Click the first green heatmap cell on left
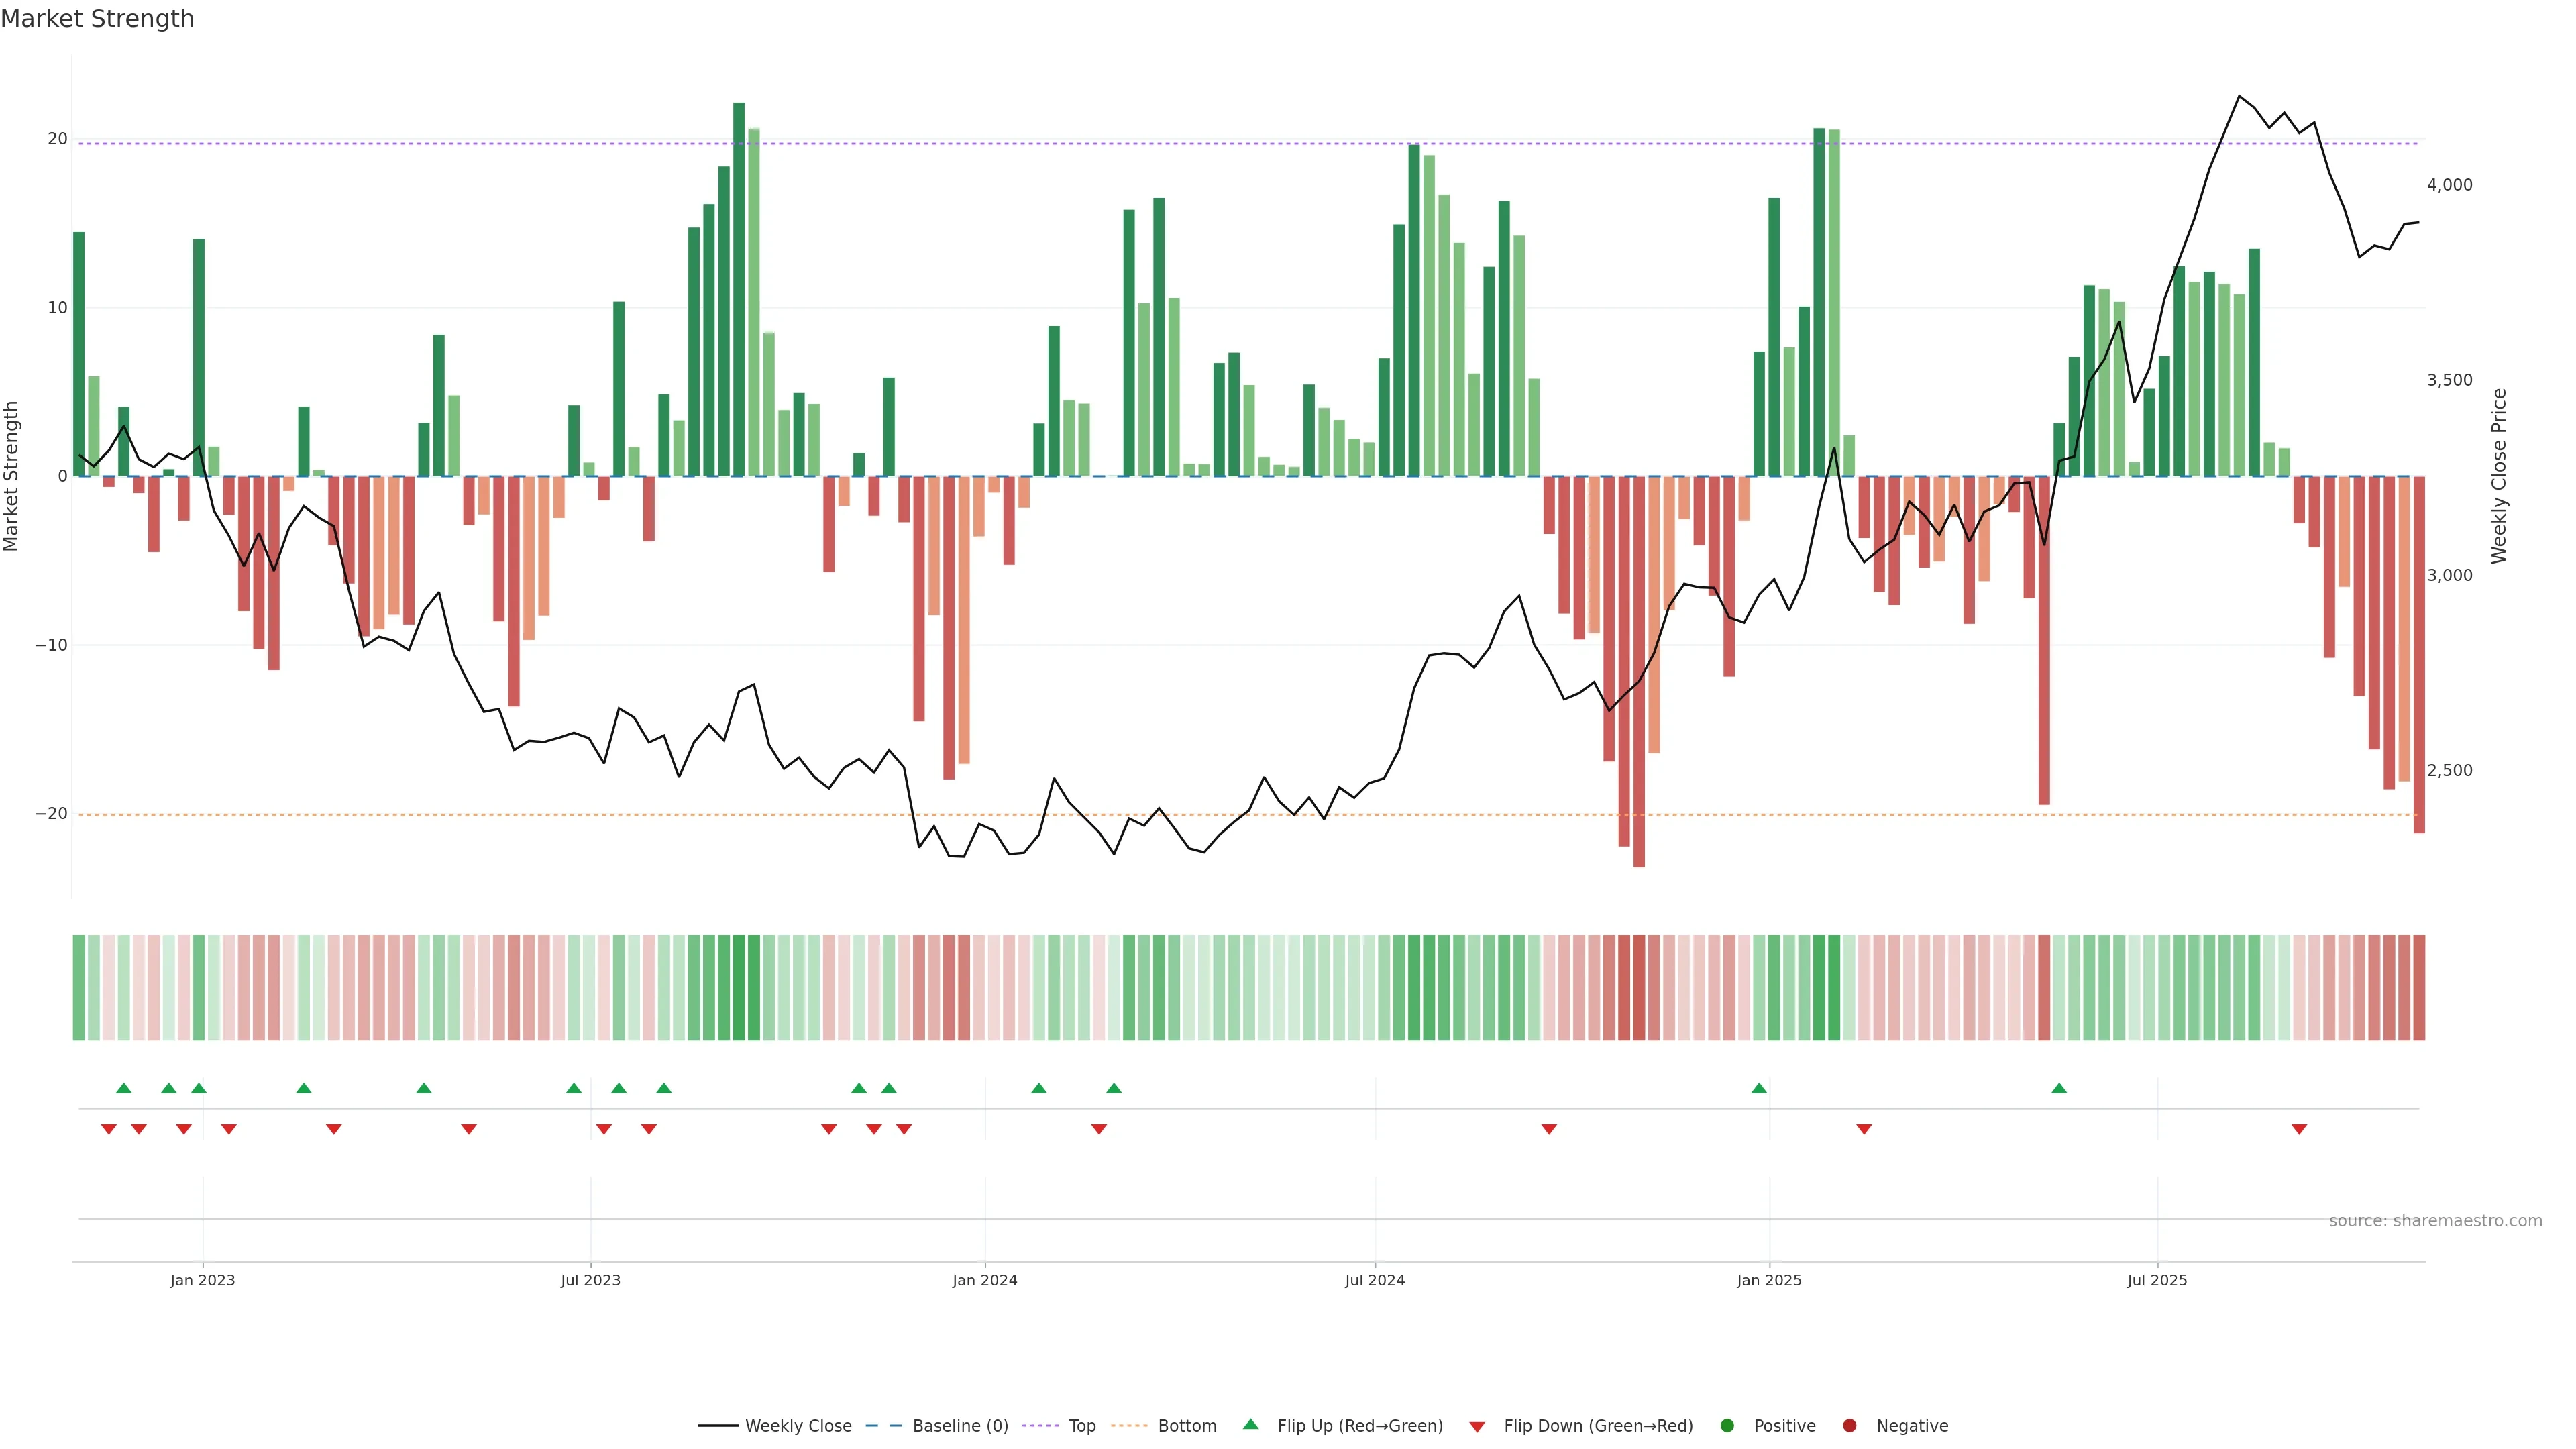 point(79,988)
